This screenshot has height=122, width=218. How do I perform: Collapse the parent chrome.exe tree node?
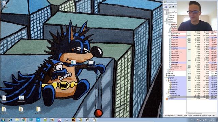tap(167, 81)
